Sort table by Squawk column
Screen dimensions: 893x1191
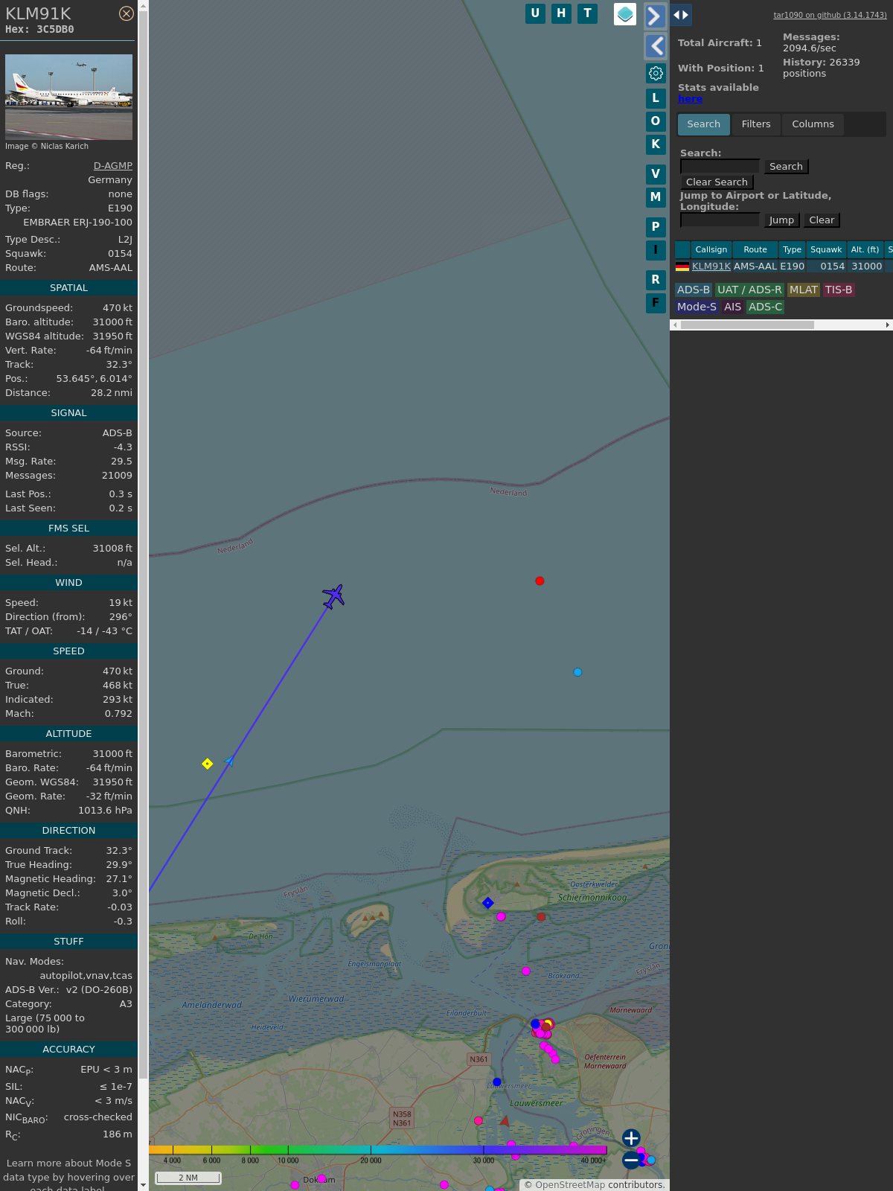(826, 249)
